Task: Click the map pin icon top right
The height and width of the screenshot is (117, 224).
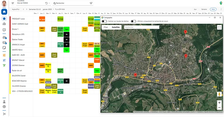Action: [221, 3]
